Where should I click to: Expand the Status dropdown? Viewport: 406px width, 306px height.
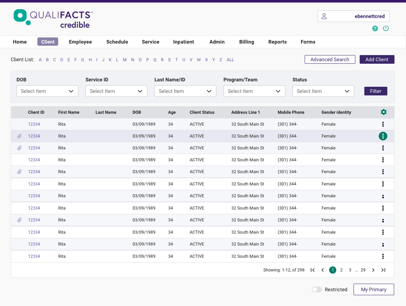pyautogui.click(x=323, y=91)
